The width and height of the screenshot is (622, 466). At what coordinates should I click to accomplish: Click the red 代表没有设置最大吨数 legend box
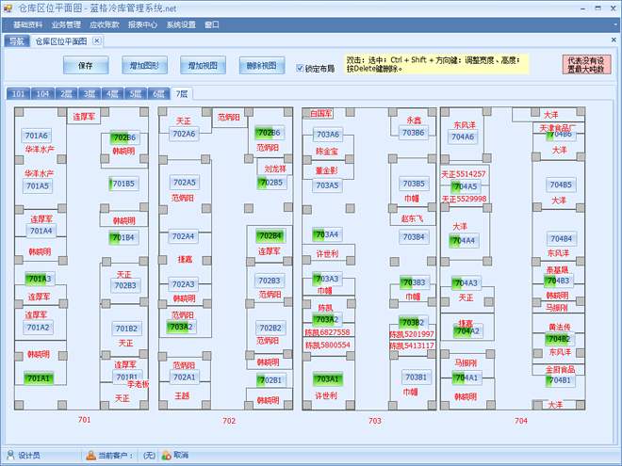(x=590, y=65)
